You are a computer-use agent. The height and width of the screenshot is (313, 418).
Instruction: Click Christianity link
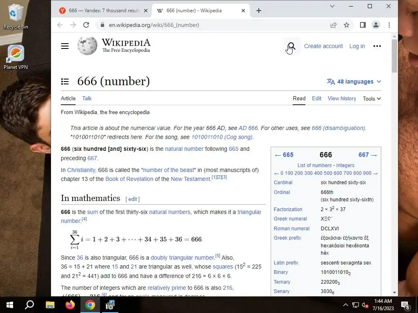click(81, 170)
